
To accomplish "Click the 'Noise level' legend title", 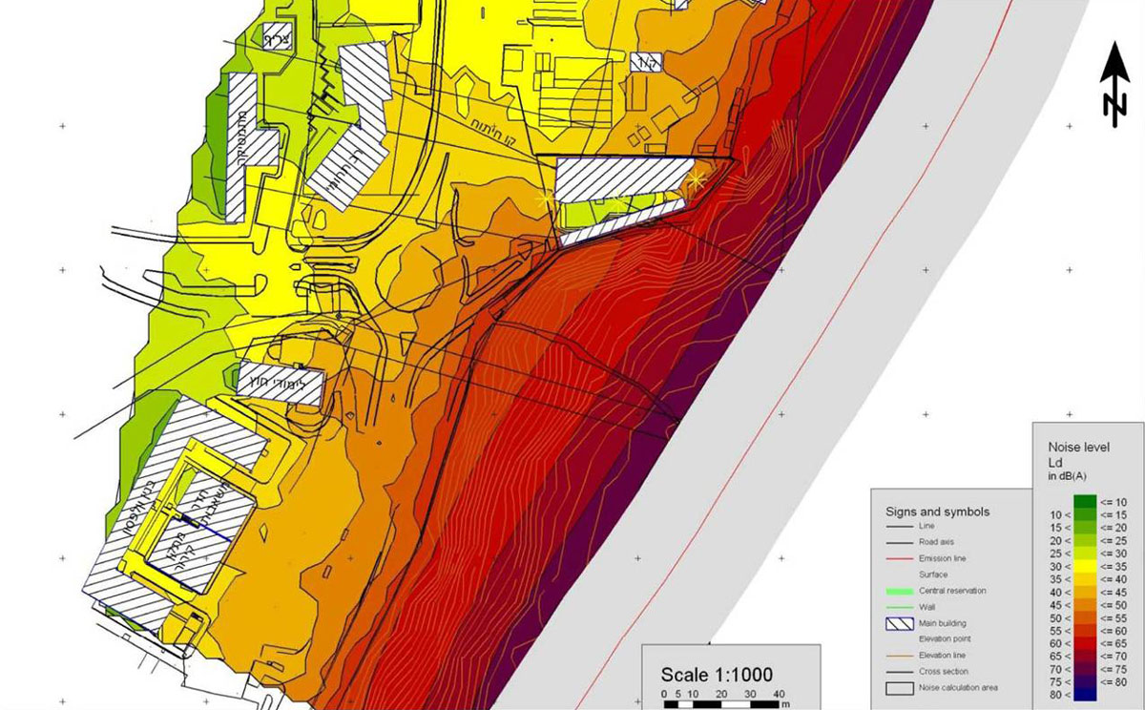I will (x=1078, y=447).
